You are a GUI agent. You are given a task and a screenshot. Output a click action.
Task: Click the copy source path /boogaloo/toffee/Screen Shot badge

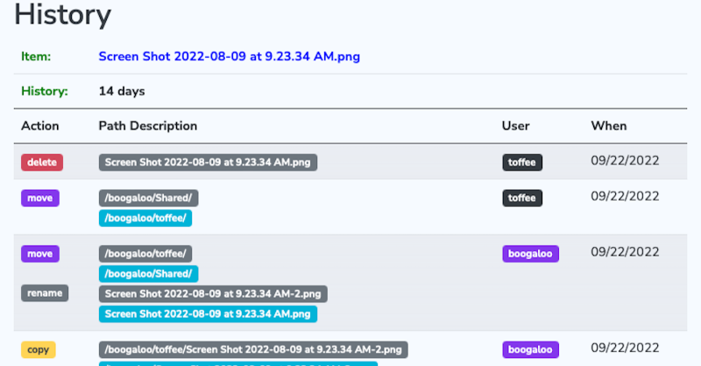coord(253,349)
